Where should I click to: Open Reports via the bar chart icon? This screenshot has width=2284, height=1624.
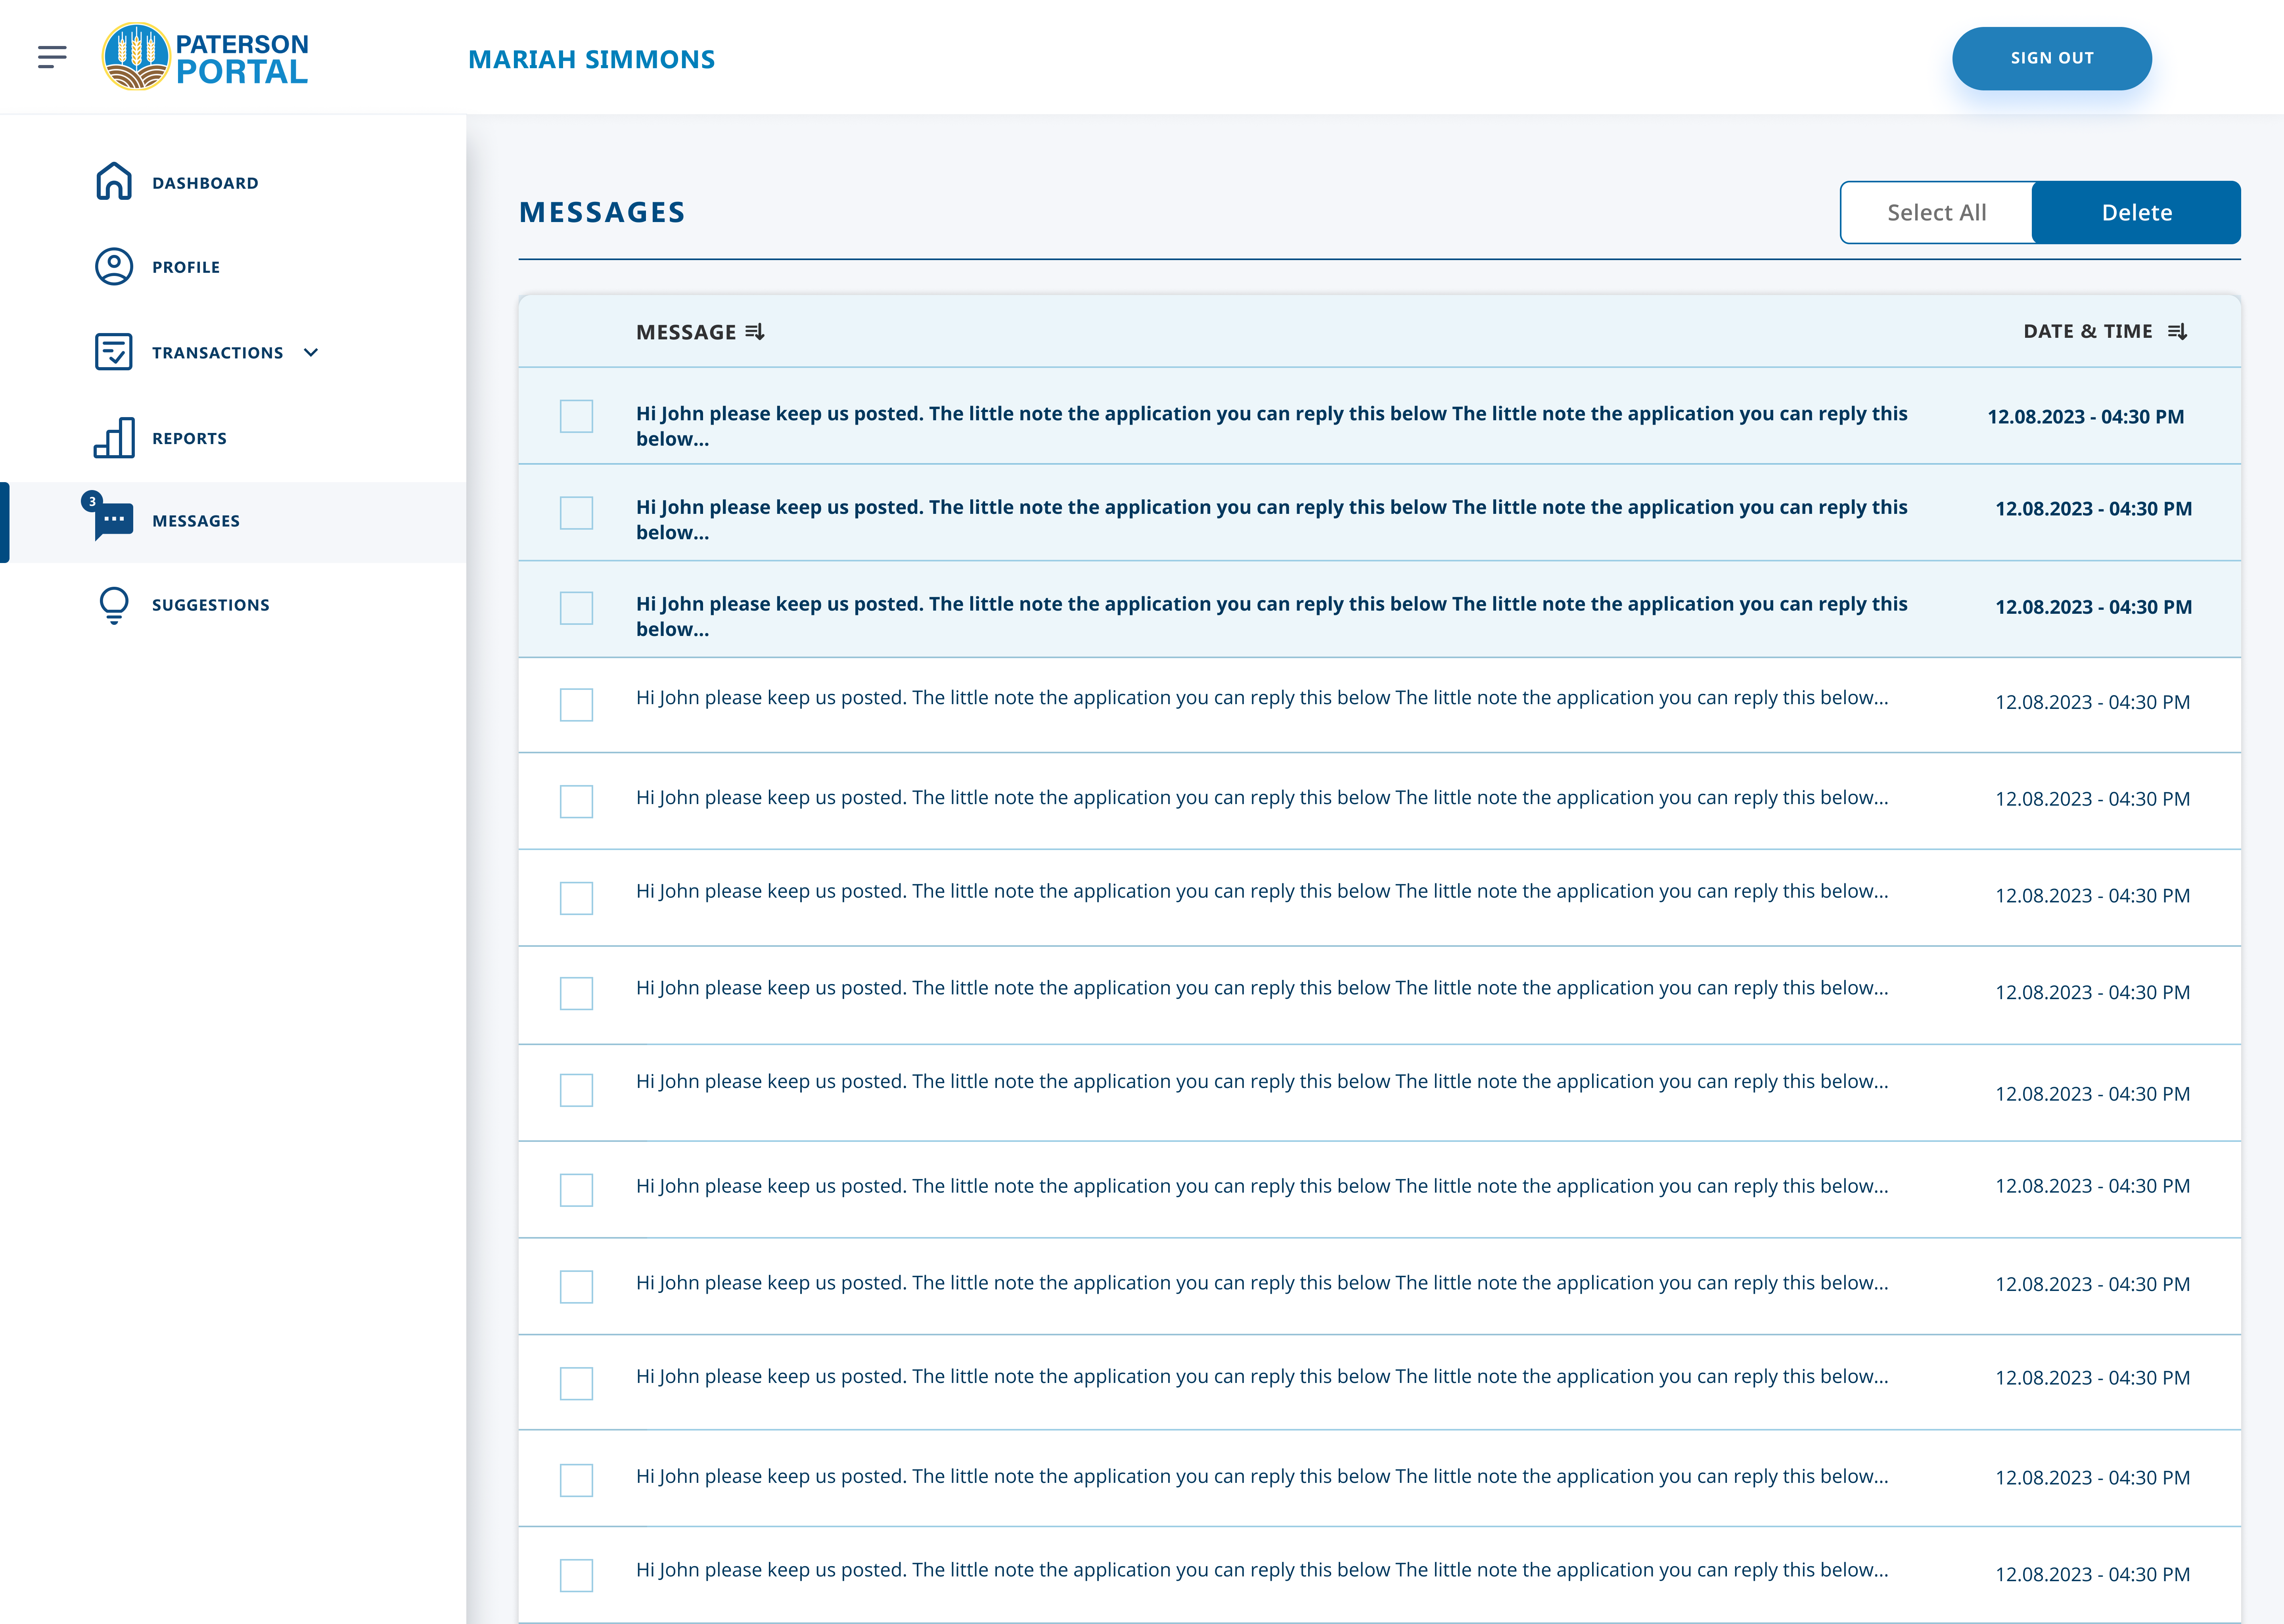pos(114,438)
